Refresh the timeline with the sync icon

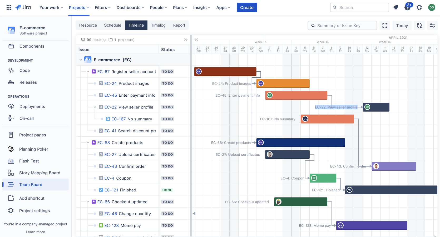[419, 25]
